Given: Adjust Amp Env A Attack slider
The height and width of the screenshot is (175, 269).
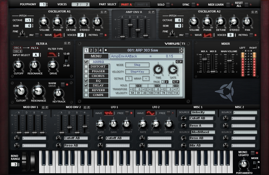Looking at the screenshot, I should (122, 36).
